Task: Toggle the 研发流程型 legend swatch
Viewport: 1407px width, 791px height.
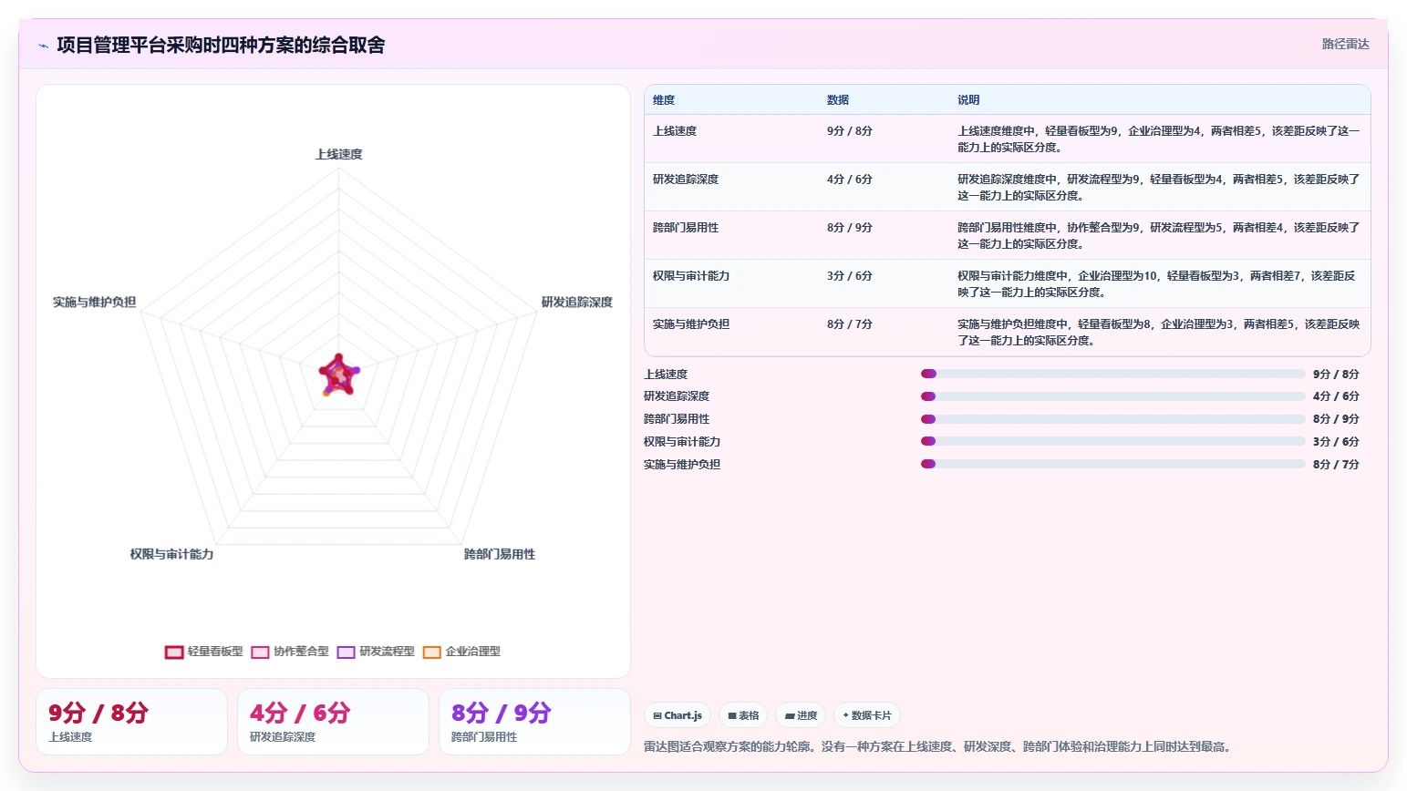Action: [346, 652]
